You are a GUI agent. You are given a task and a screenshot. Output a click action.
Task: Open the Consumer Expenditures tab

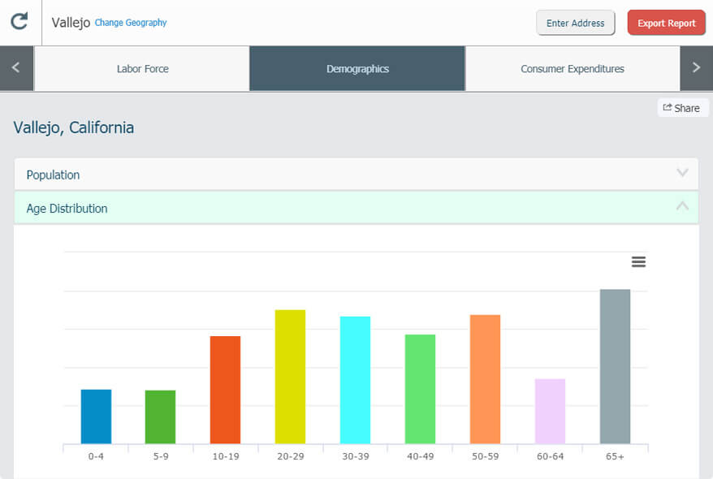[573, 69]
